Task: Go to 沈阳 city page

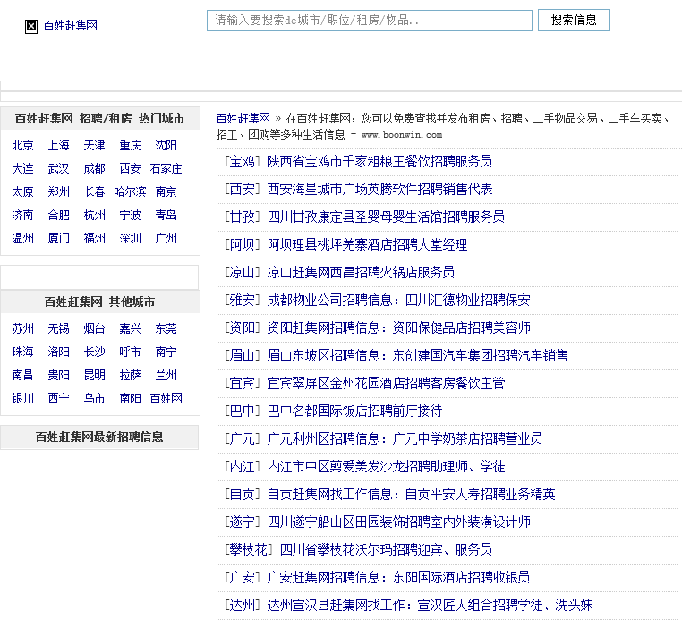Action: (x=166, y=145)
